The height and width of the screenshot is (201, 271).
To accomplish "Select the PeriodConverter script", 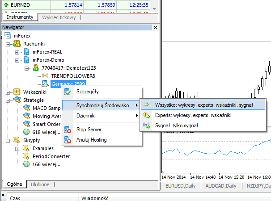I will pos(51,156).
